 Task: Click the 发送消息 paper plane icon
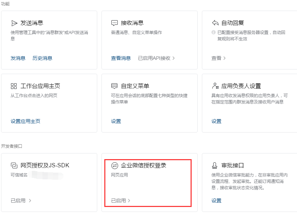tap(14, 23)
